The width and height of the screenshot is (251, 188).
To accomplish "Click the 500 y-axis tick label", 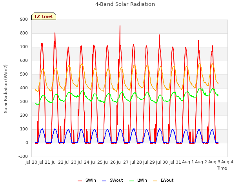I will point(24,74).
